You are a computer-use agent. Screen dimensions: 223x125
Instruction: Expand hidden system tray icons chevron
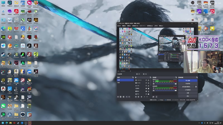coord(199,123)
